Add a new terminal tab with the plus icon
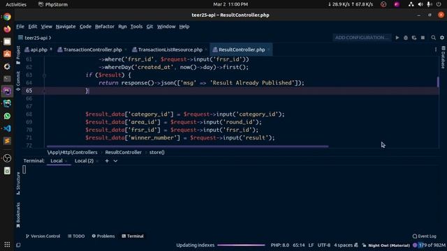 point(107,161)
